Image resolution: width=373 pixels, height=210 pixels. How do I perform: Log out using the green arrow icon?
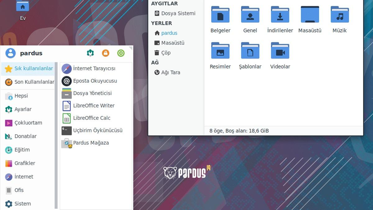point(121,53)
